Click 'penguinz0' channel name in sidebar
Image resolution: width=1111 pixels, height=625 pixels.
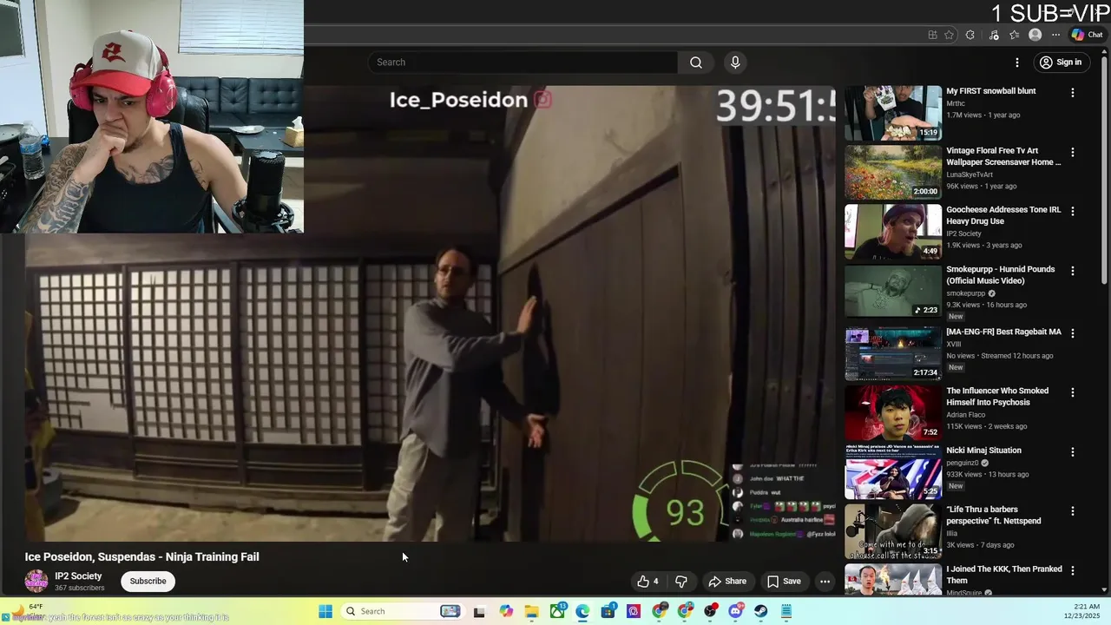click(963, 463)
